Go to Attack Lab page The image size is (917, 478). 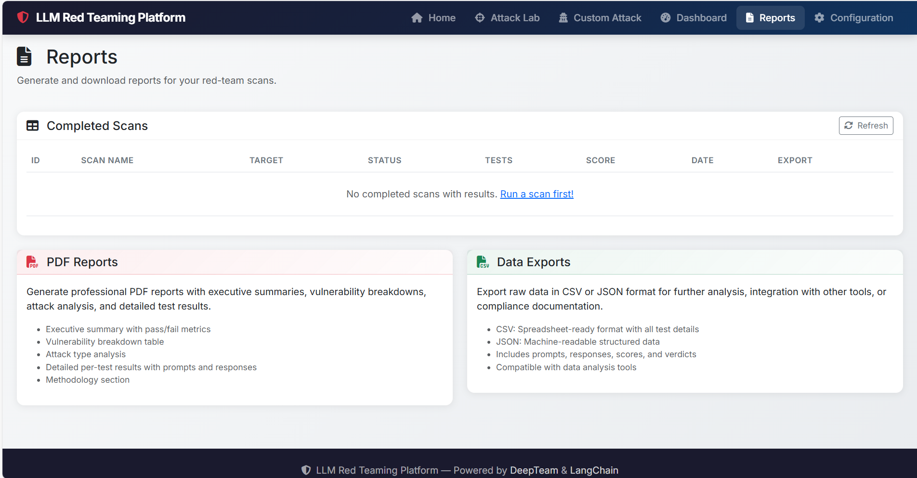pos(507,18)
